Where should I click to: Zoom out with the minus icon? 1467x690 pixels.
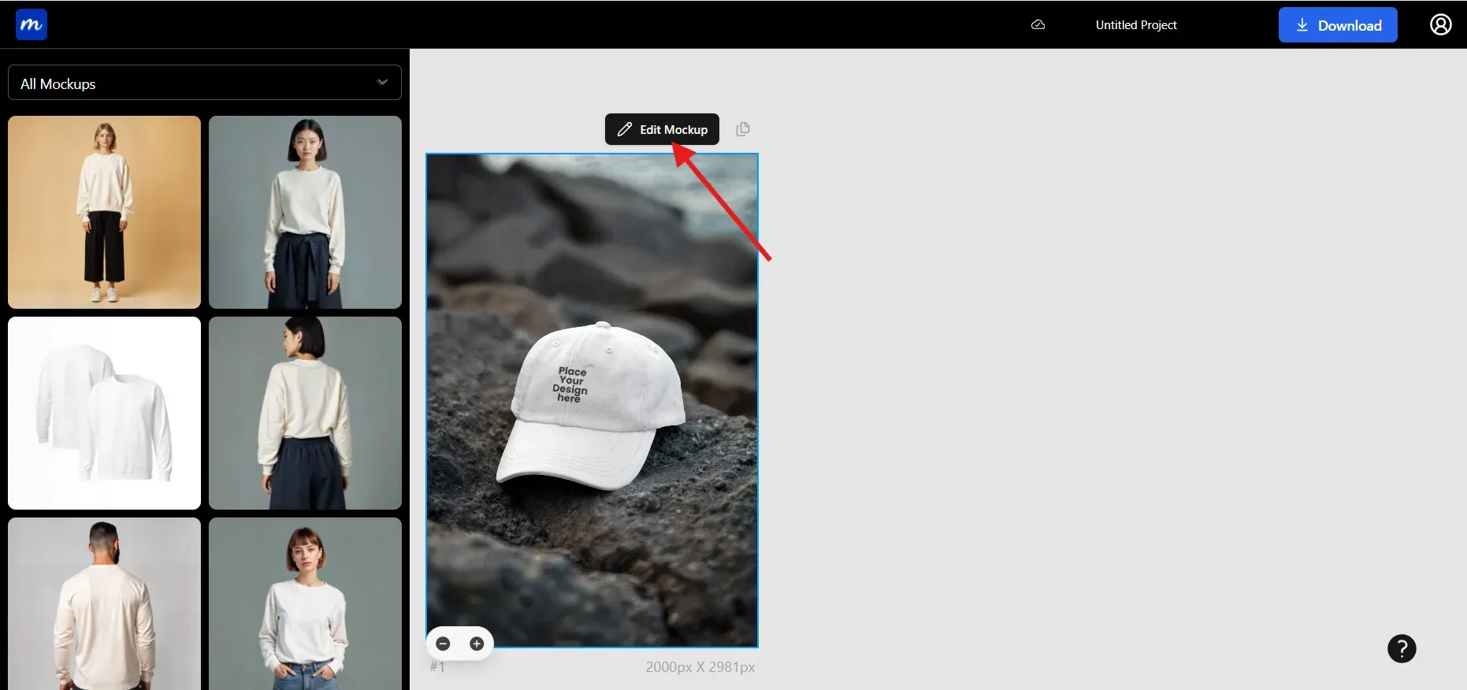tap(444, 644)
